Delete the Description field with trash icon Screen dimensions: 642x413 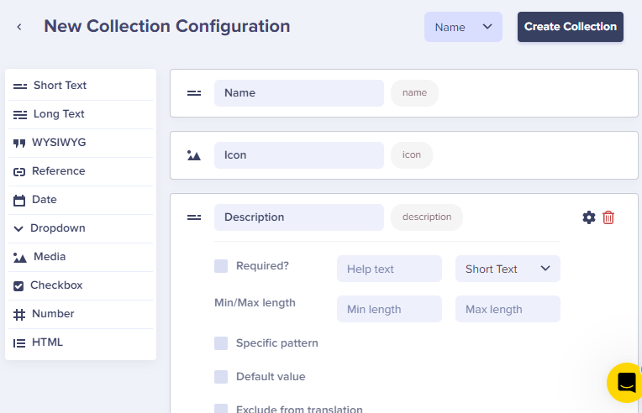point(608,217)
